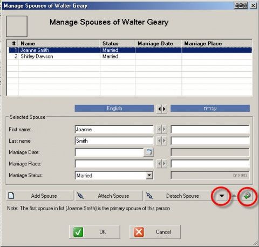Click the English First name field containing Joanne
259x247 pixels.
coord(114,130)
